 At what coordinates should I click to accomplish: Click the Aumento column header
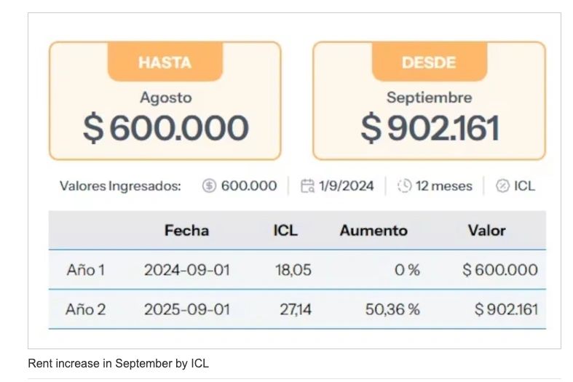374,231
